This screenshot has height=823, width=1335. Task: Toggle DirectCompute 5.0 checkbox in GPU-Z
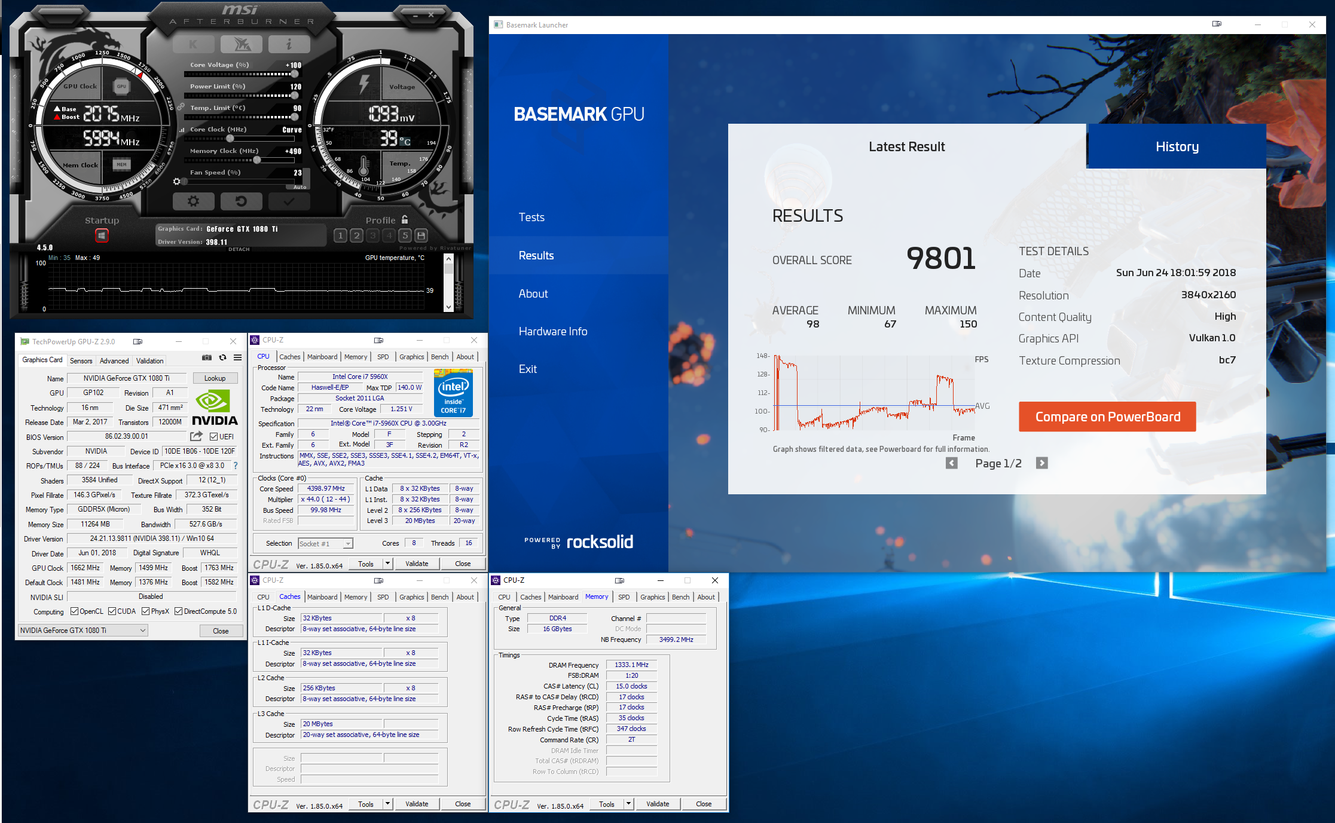(178, 611)
